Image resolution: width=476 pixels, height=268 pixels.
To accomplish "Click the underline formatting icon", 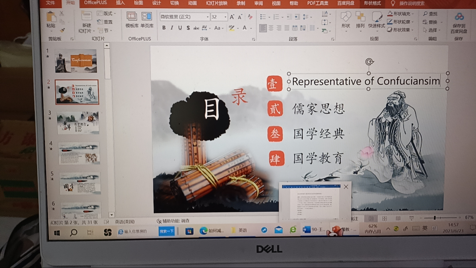I will (x=179, y=28).
